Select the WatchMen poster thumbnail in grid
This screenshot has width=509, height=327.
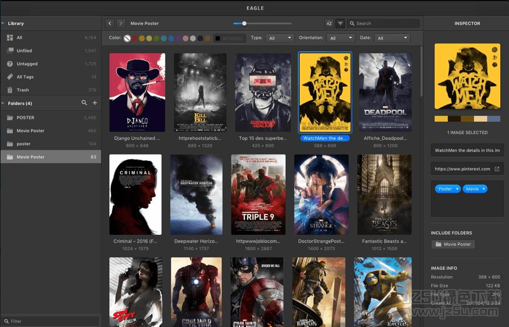(x=324, y=92)
